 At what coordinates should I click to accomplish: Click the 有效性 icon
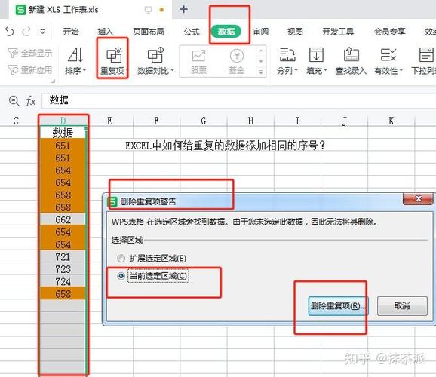388,55
